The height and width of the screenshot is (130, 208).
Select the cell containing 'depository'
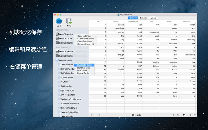click(115, 28)
